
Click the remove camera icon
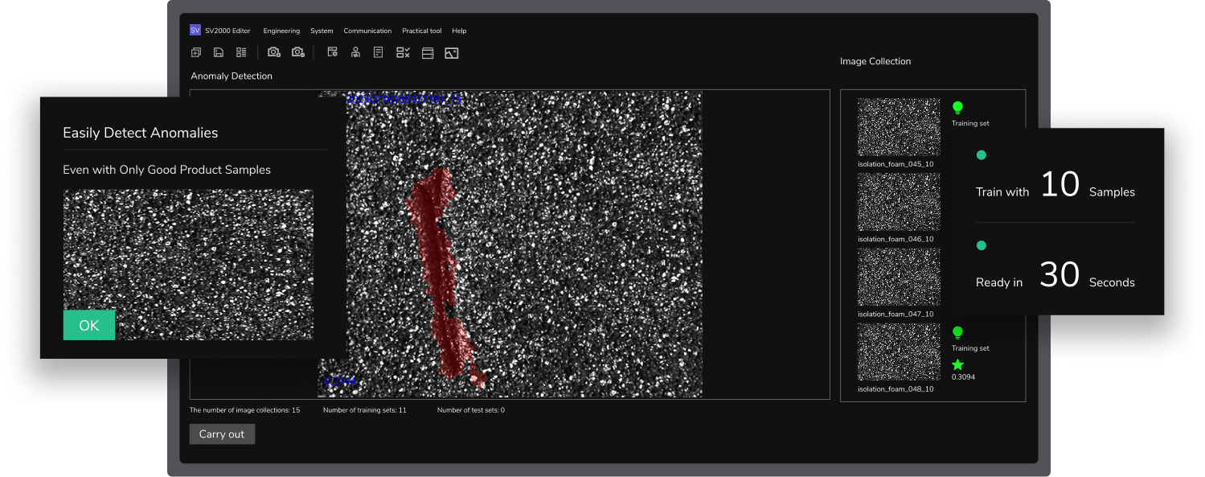click(298, 53)
